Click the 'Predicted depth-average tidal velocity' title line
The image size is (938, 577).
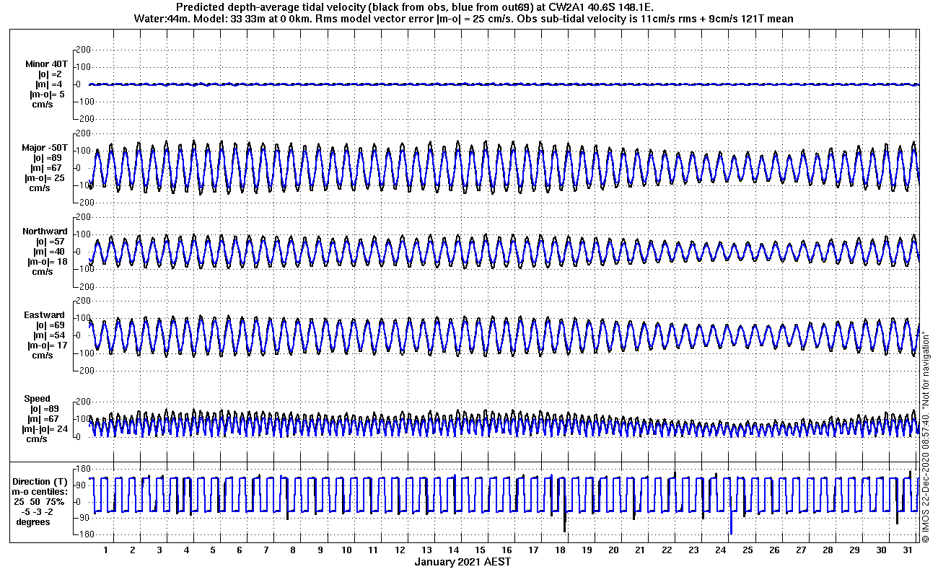click(x=415, y=7)
